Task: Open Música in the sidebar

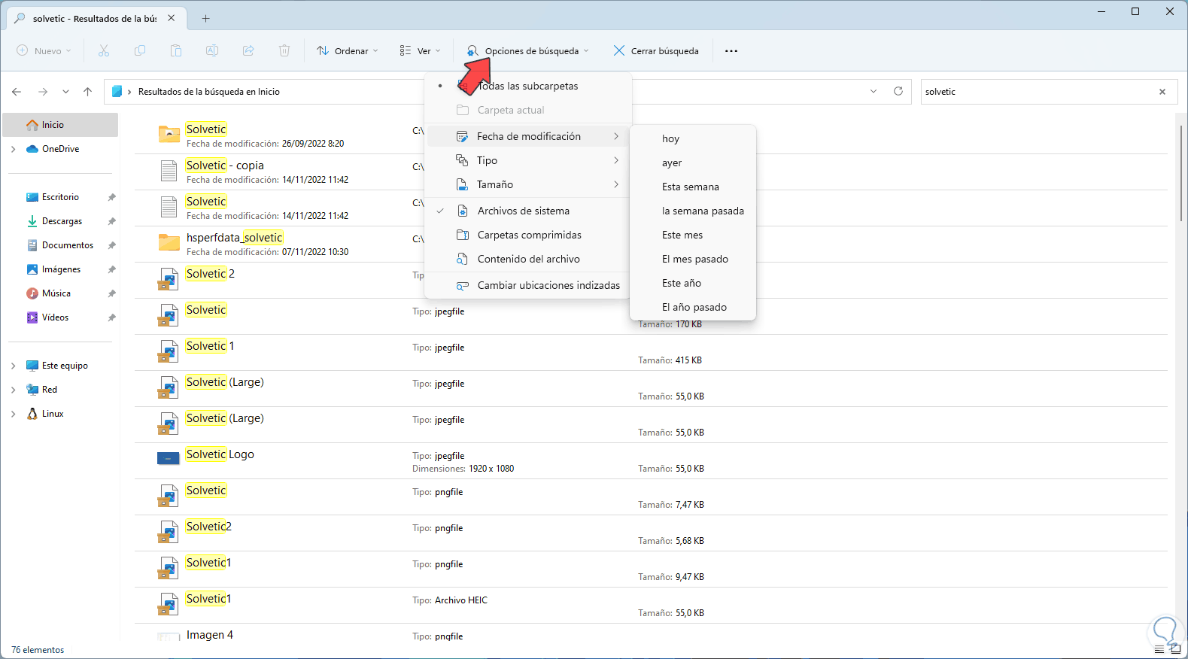Action: click(x=56, y=293)
